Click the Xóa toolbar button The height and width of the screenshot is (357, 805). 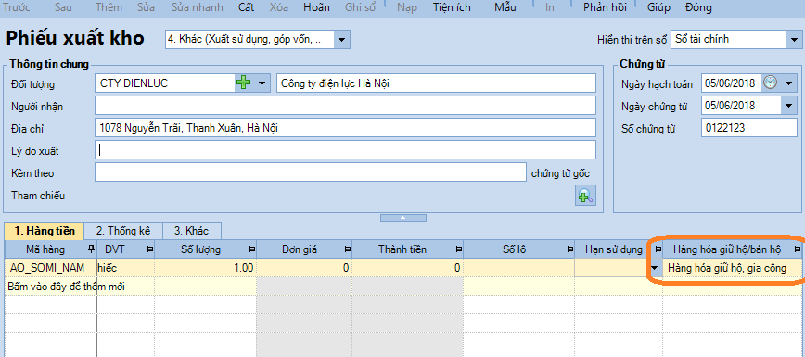(279, 7)
